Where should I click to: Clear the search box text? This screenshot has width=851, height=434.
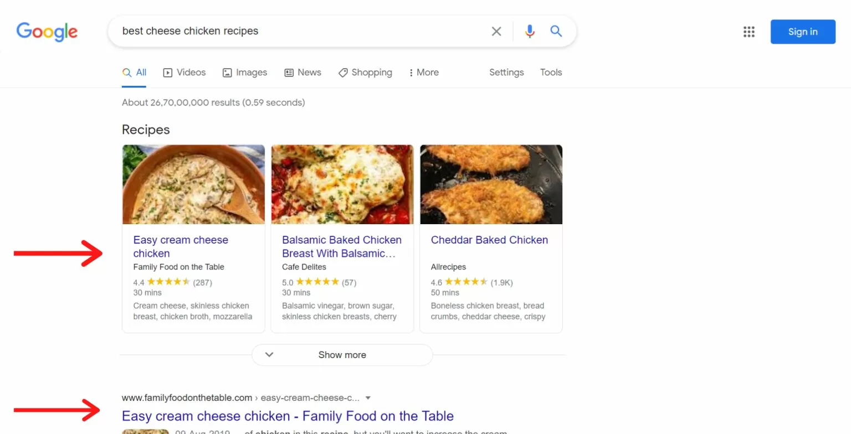(x=496, y=32)
